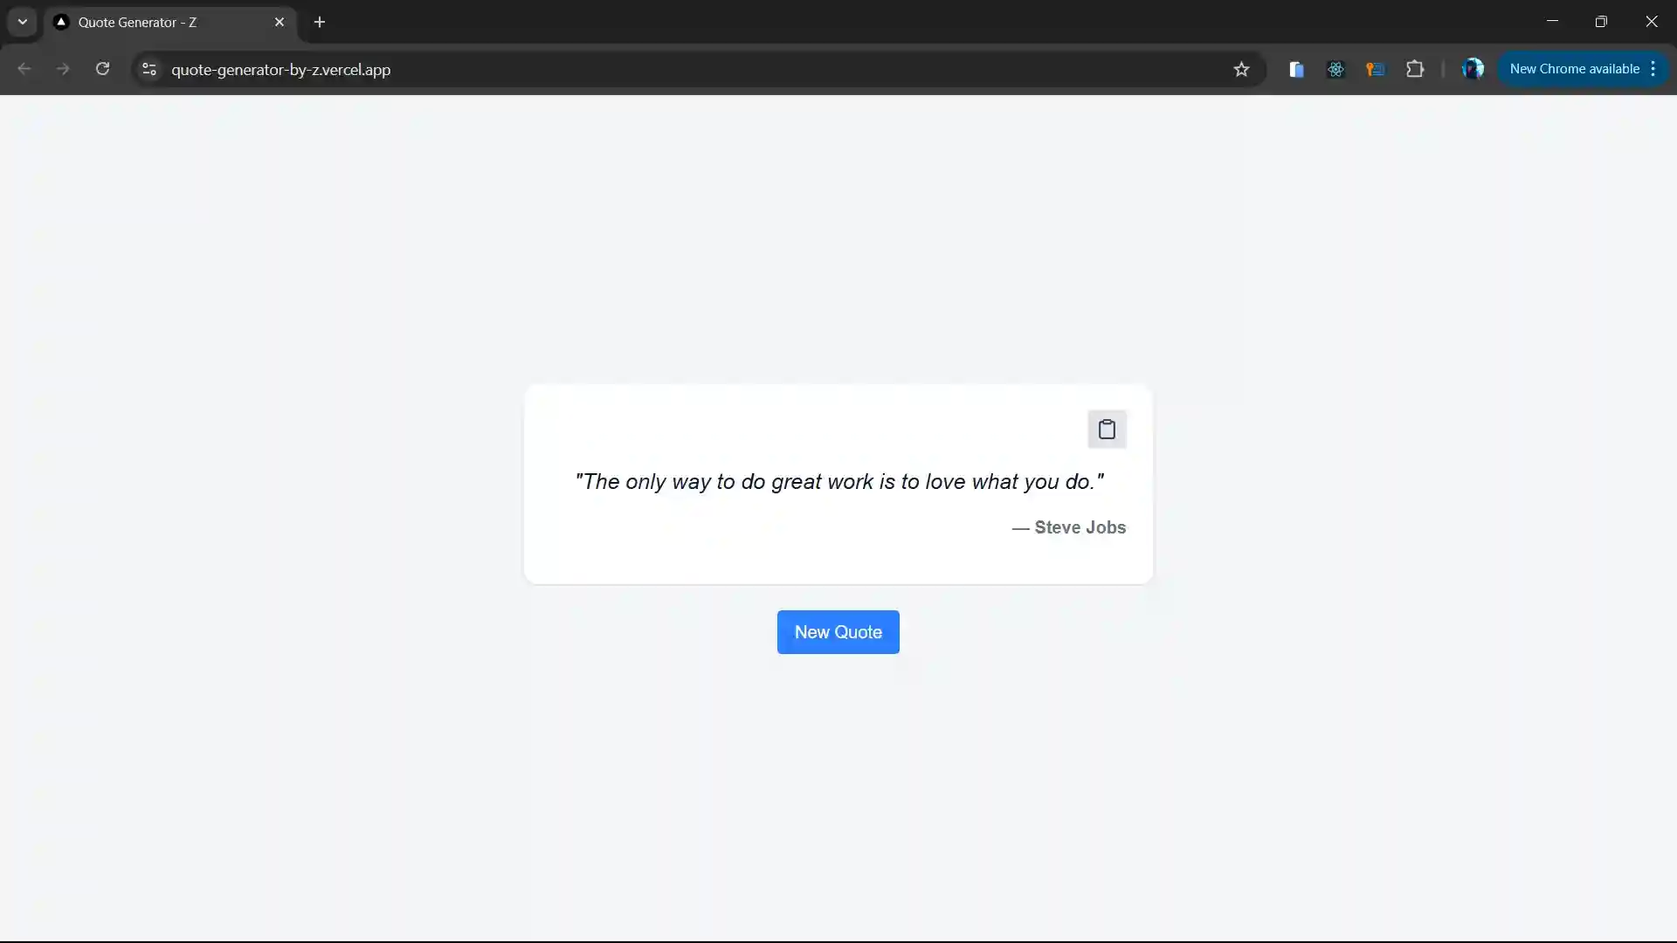1677x943 pixels.
Task: Click the blue document extension icon
Action: 1296,69
